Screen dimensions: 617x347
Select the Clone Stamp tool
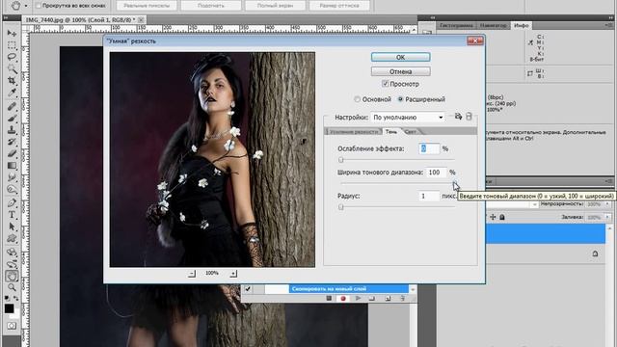12,129
